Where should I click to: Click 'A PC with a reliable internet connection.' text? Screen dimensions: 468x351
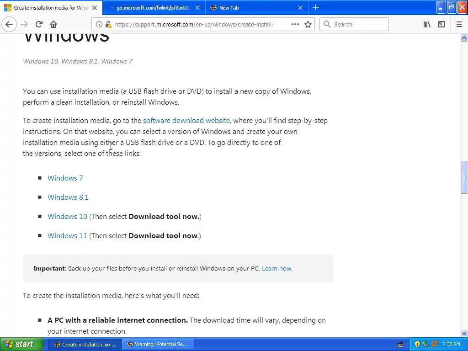tap(117, 320)
